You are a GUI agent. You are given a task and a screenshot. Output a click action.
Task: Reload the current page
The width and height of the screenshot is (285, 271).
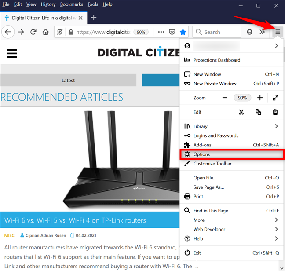tap(33, 32)
